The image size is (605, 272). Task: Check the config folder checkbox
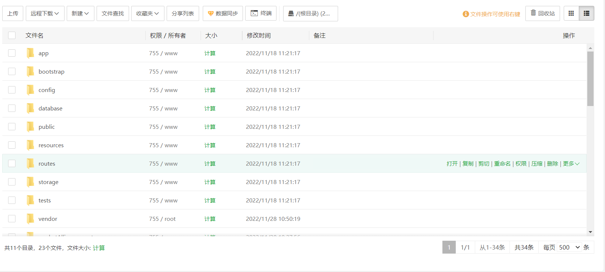12,90
